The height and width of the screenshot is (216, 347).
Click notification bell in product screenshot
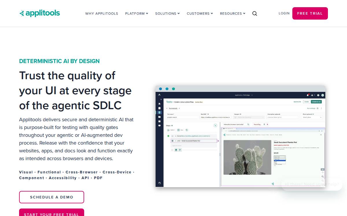click(x=308, y=95)
